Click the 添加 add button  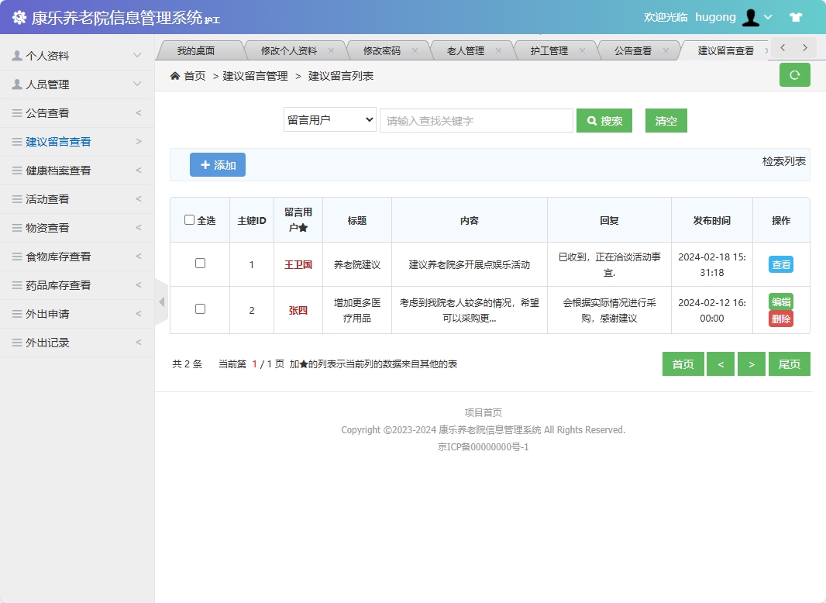(217, 164)
